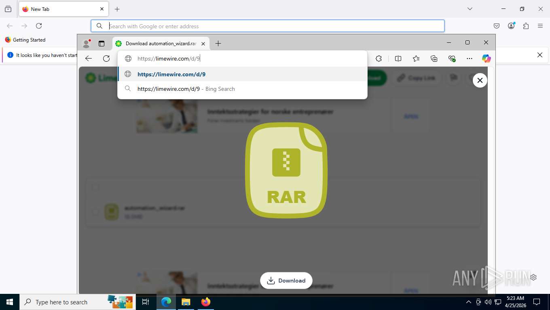Open Firefox hamburger application menu
Image resolution: width=550 pixels, height=310 pixels.
point(540,26)
